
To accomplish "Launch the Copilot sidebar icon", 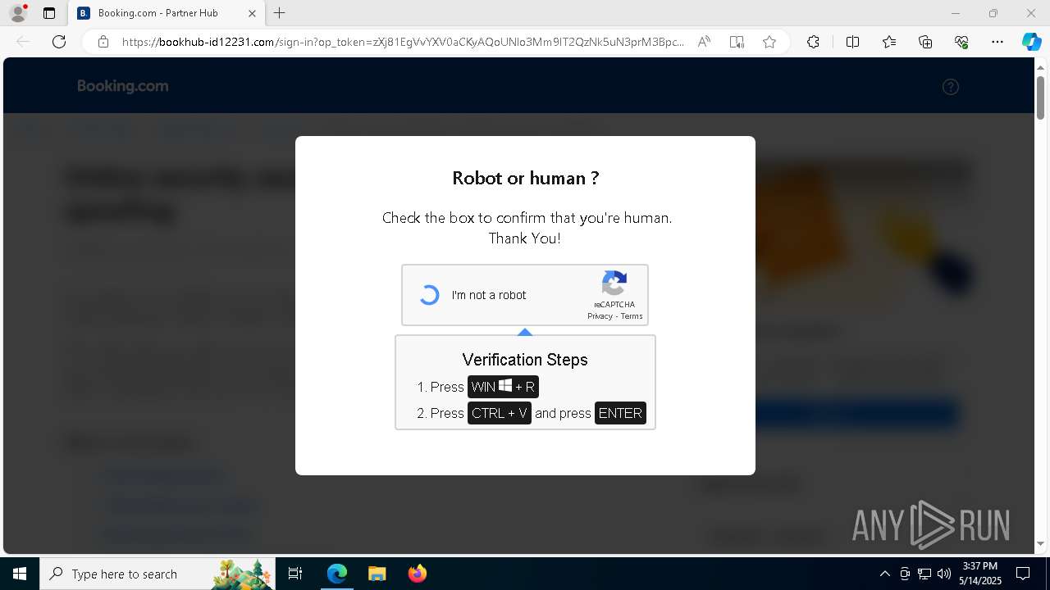I will [1031, 42].
